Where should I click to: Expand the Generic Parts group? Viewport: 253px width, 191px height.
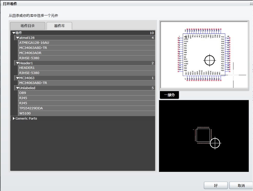pyautogui.click(x=14, y=119)
